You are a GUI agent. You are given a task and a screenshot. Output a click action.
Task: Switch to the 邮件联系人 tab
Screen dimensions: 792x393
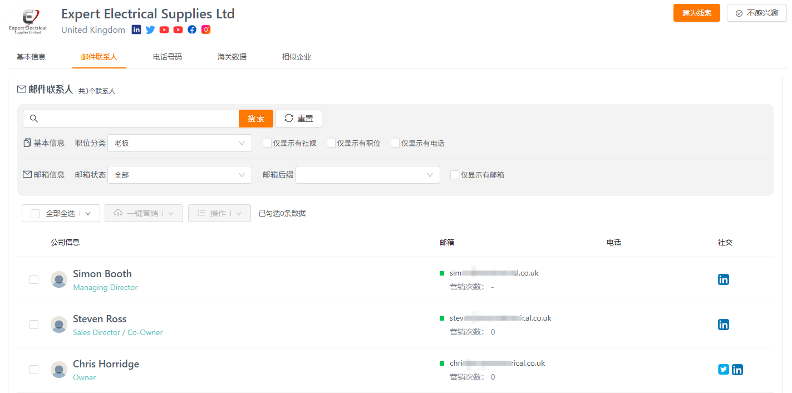[99, 57]
